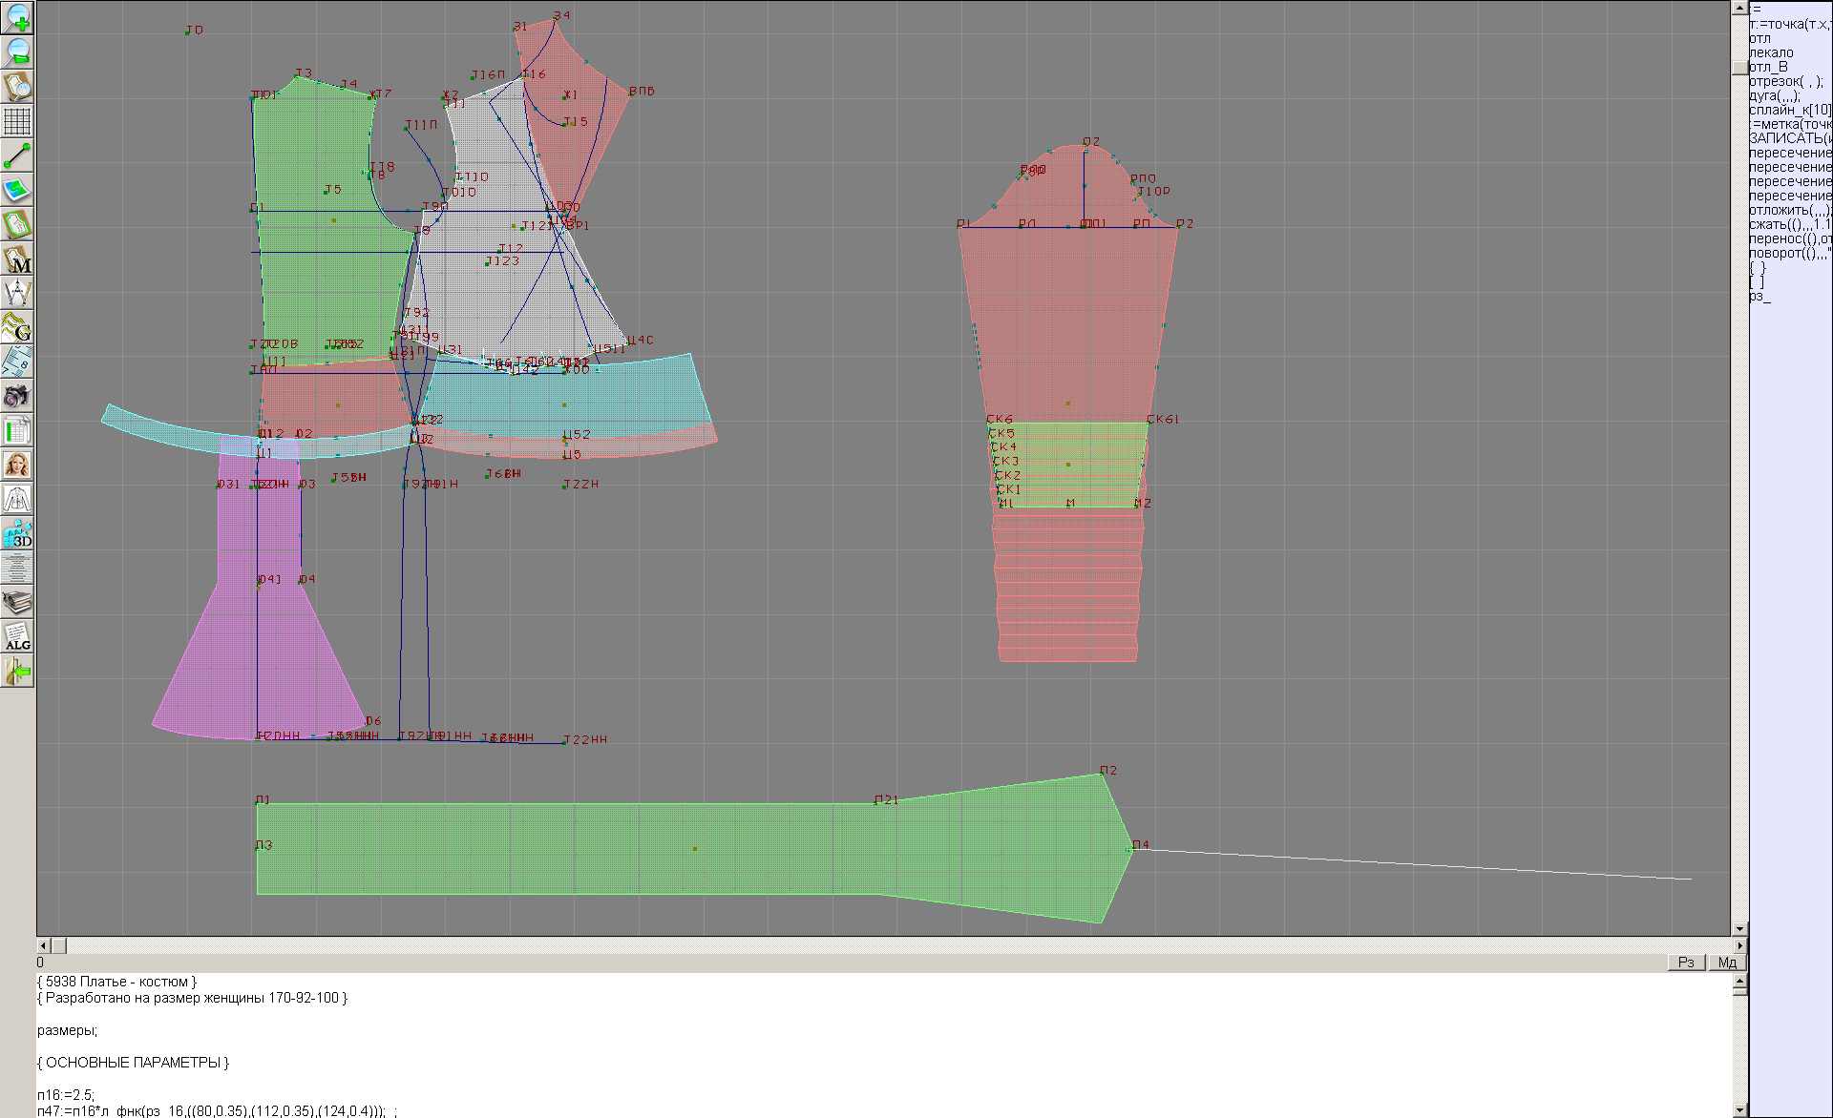Select 'лекало' in the command list

coord(1771,52)
